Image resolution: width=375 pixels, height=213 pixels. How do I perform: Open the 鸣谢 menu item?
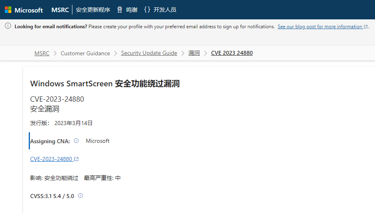[x=132, y=10]
